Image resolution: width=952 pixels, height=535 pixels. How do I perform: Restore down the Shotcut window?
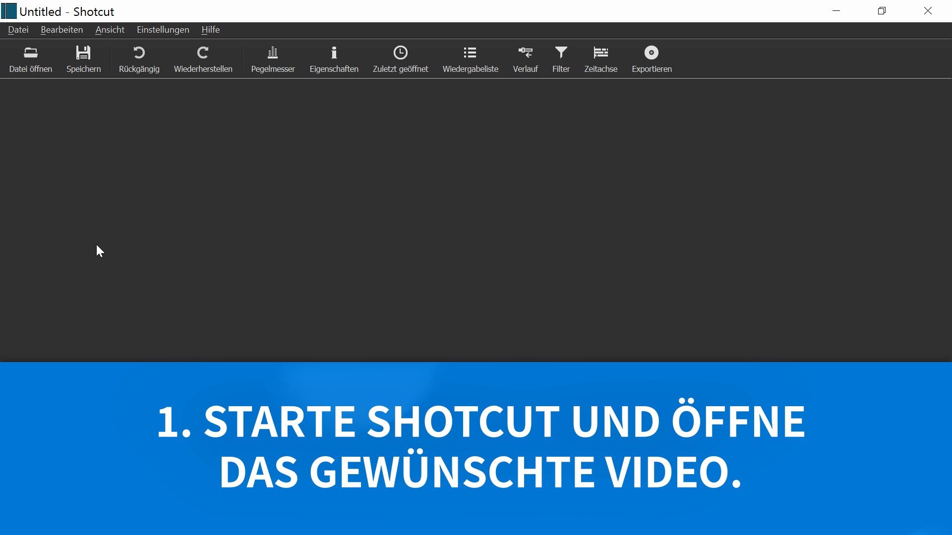click(882, 11)
